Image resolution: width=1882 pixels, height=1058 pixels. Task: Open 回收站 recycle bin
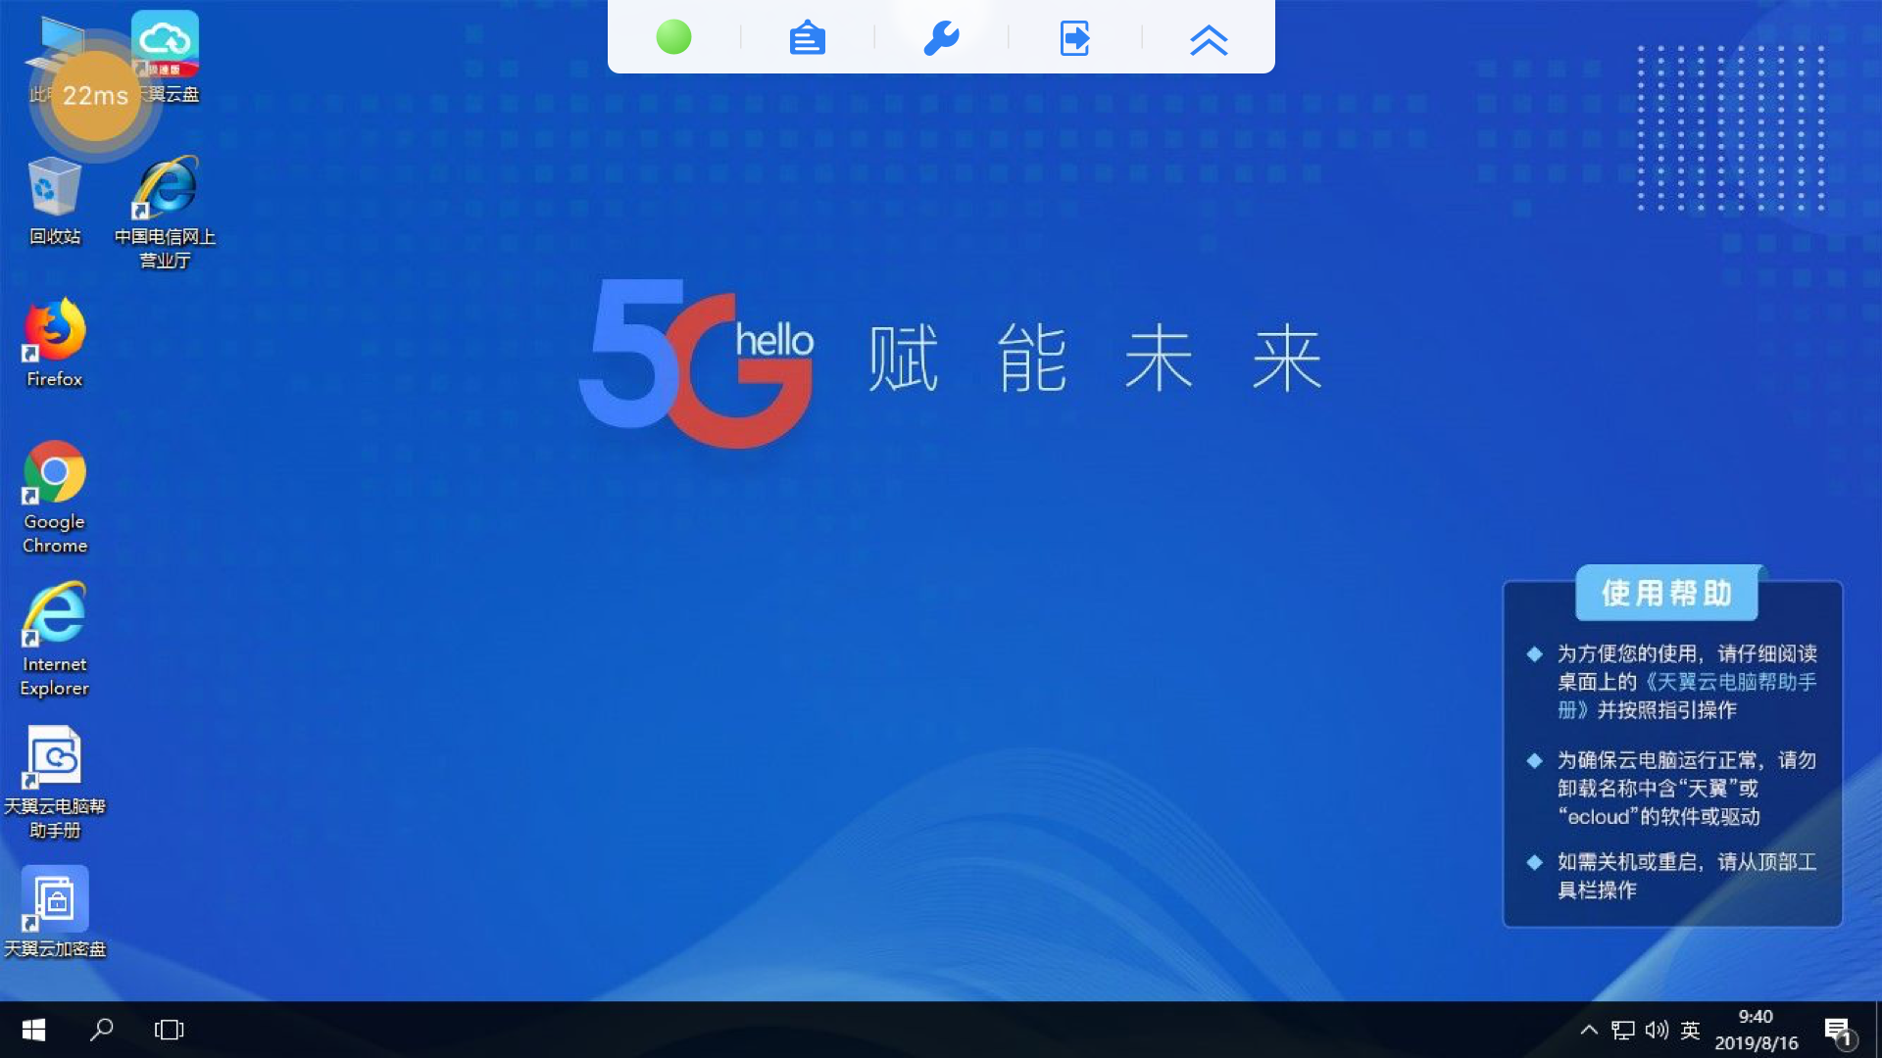(x=54, y=200)
